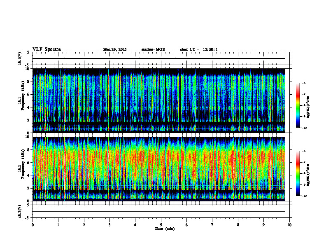Click the ch.1 colorbar "log(PSD)" unit label
Image resolution: width=326 pixels, height=252 pixels.
(308, 107)
